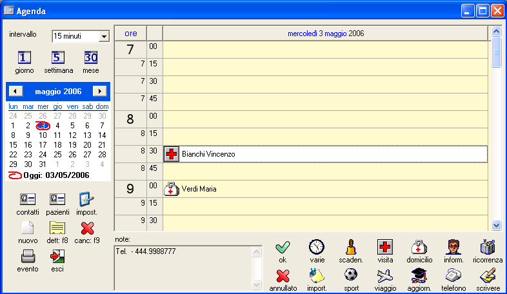
Task: Mark the appointment as visita
Action: click(385, 247)
